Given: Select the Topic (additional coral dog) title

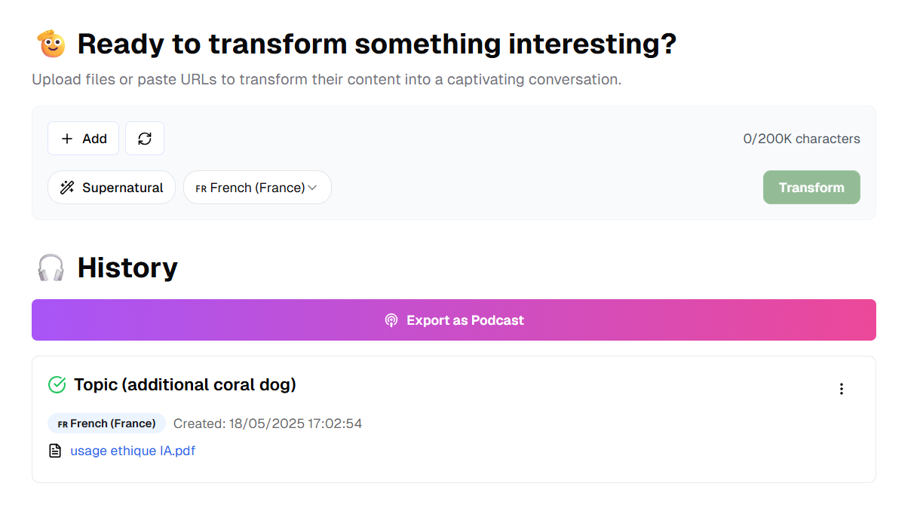Looking at the screenshot, I should tap(185, 385).
